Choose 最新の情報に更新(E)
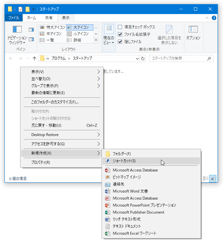This screenshot has width=223, height=242. click(62, 93)
